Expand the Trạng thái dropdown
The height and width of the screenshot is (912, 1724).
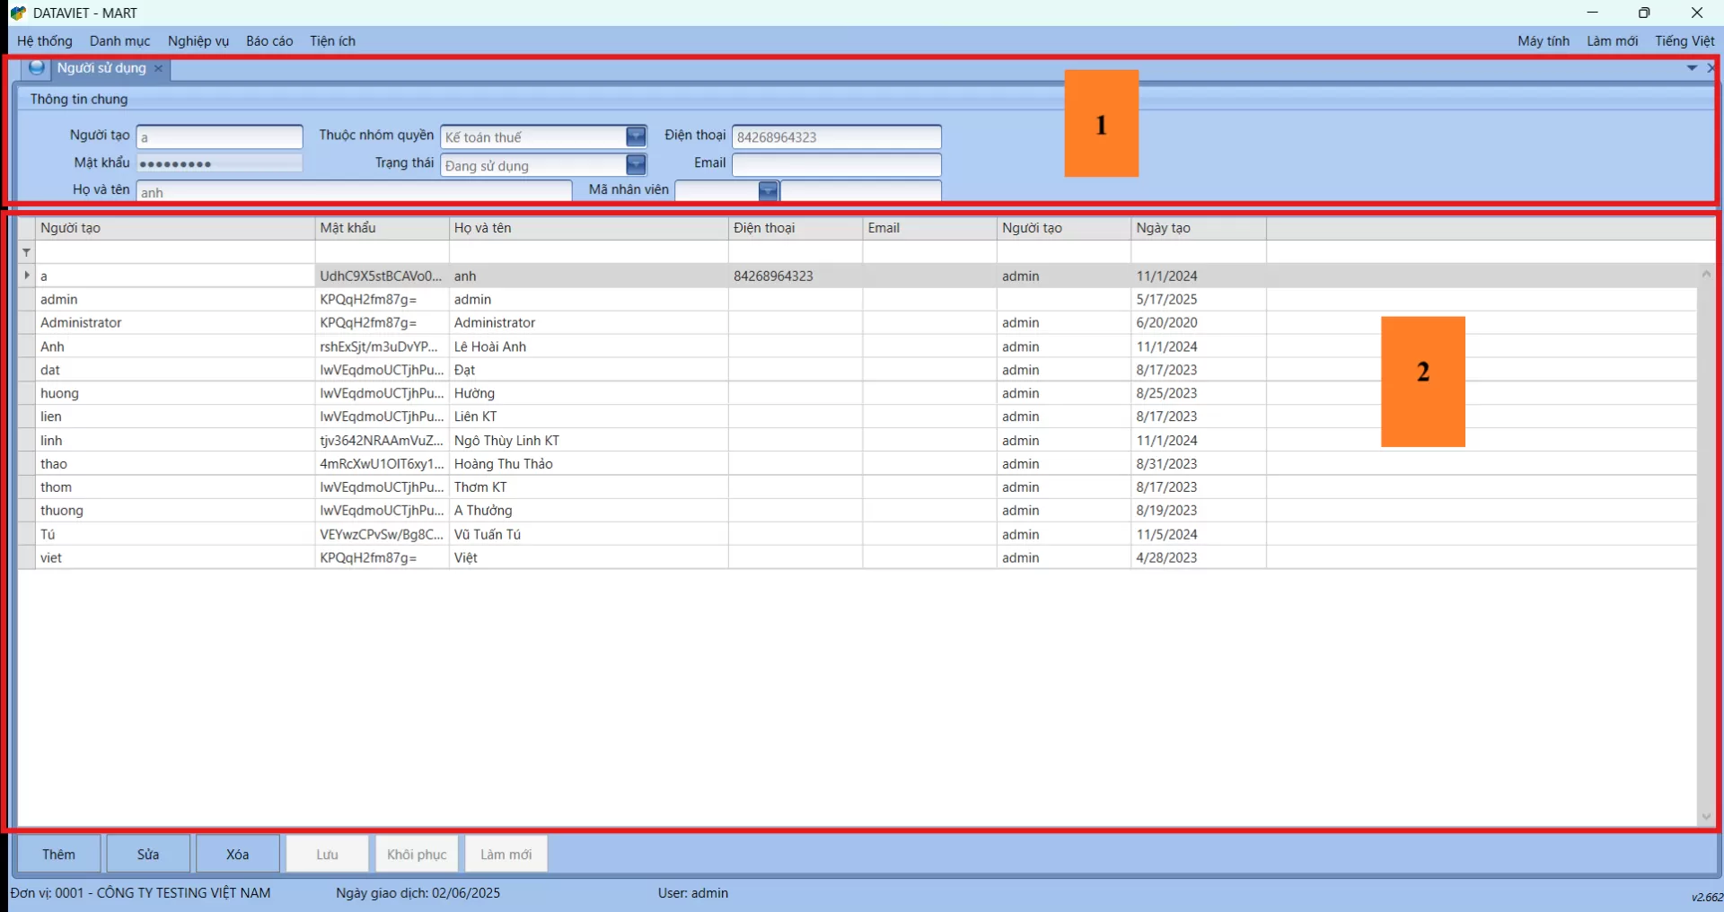tap(636, 165)
